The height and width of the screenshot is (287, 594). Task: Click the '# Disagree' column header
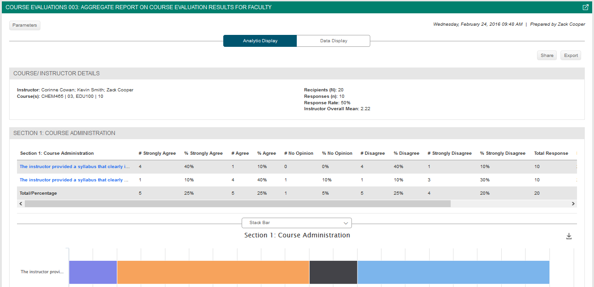[373, 153]
